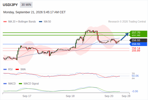Viewport: 148px width, 100px height.
Task: Click the 30 MIN timeframe badge
Action: (26, 5)
